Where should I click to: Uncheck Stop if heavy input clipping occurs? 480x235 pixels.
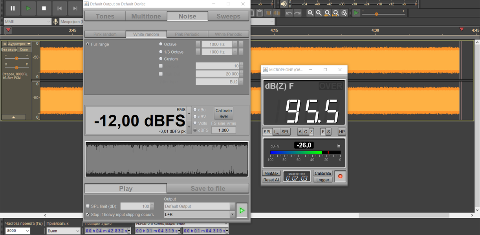pos(88,214)
